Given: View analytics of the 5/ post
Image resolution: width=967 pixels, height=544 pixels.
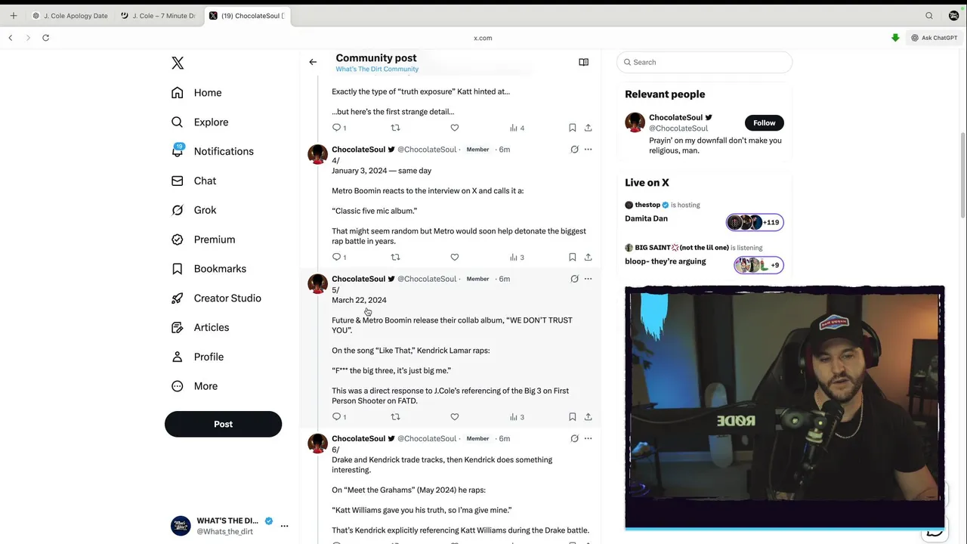Looking at the screenshot, I should (x=517, y=417).
